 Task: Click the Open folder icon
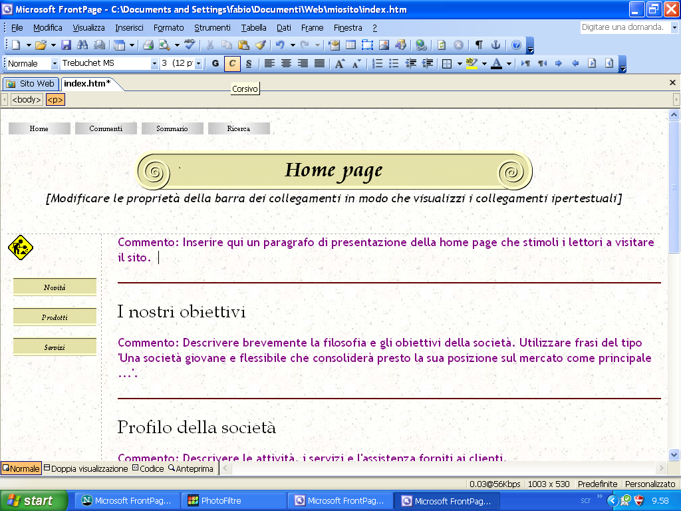click(x=41, y=45)
